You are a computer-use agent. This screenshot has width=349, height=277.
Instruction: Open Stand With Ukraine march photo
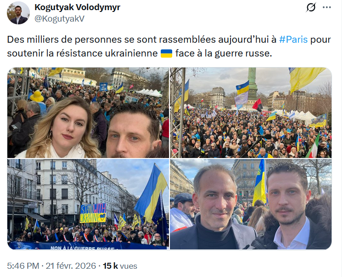tap(88, 204)
